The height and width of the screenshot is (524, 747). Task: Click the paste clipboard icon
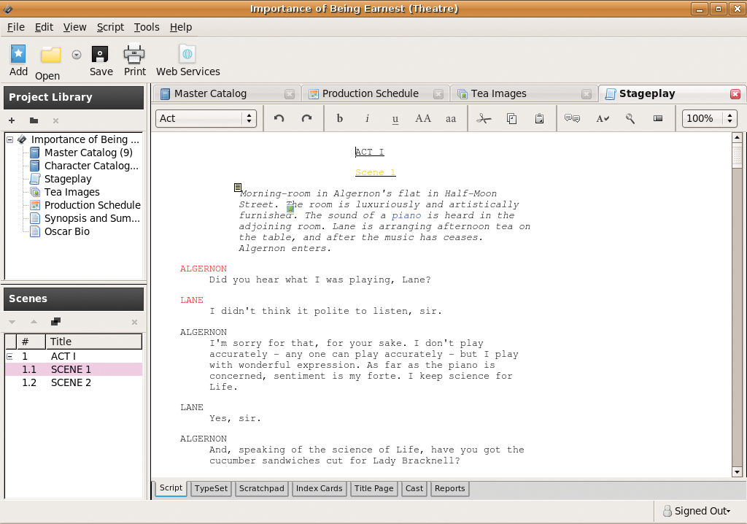click(x=539, y=118)
